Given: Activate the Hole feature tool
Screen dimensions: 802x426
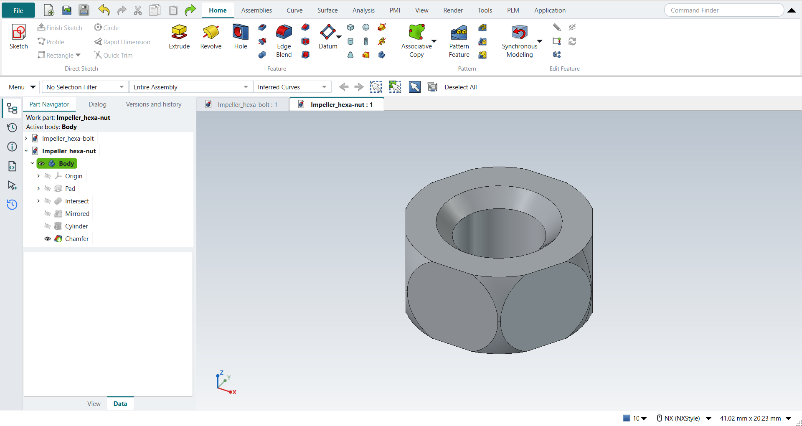Looking at the screenshot, I should (x=241, y=37).
